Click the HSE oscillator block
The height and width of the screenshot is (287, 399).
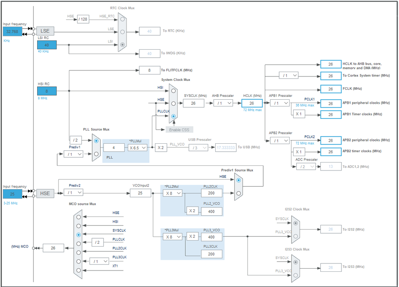45,193
